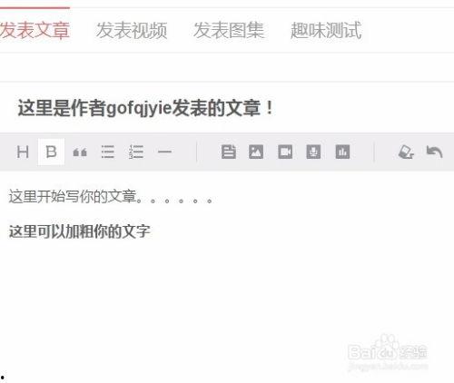Click the bold text line 这里可以加粗你的文字

tap(80, 231)
